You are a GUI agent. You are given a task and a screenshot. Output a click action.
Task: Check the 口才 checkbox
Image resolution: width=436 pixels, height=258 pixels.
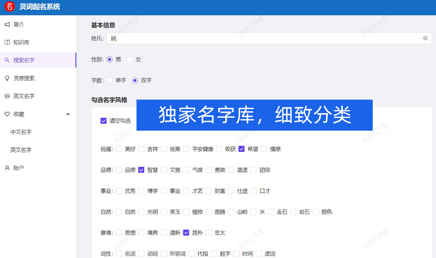click(254, 191)
